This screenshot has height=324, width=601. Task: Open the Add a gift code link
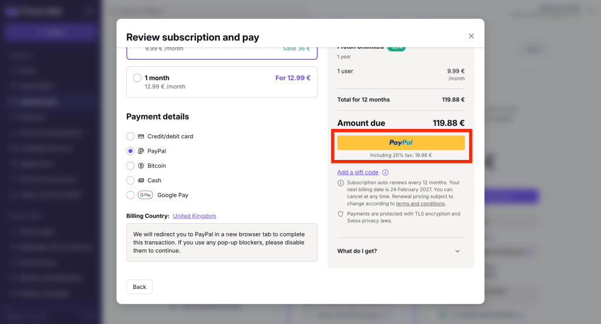point(357,172)
